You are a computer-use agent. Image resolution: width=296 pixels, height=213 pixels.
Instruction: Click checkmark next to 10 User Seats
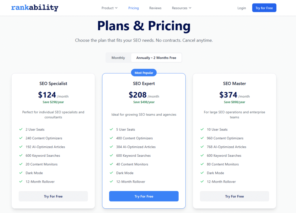pyautogui.click(x=202, y=130)
